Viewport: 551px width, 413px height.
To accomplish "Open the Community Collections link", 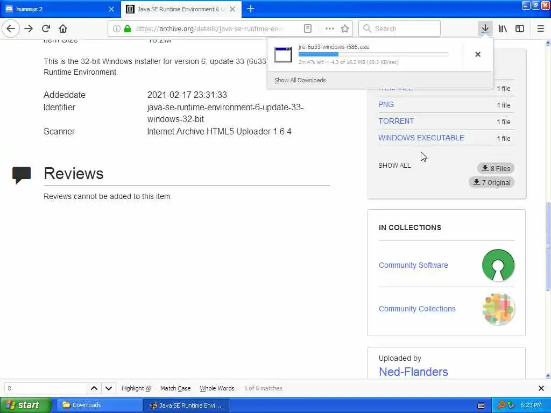I will click(x=417, y=309).
